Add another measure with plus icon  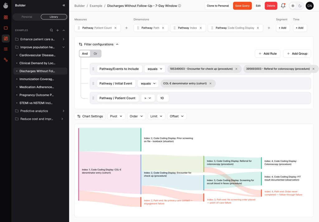tap(126, 28)
